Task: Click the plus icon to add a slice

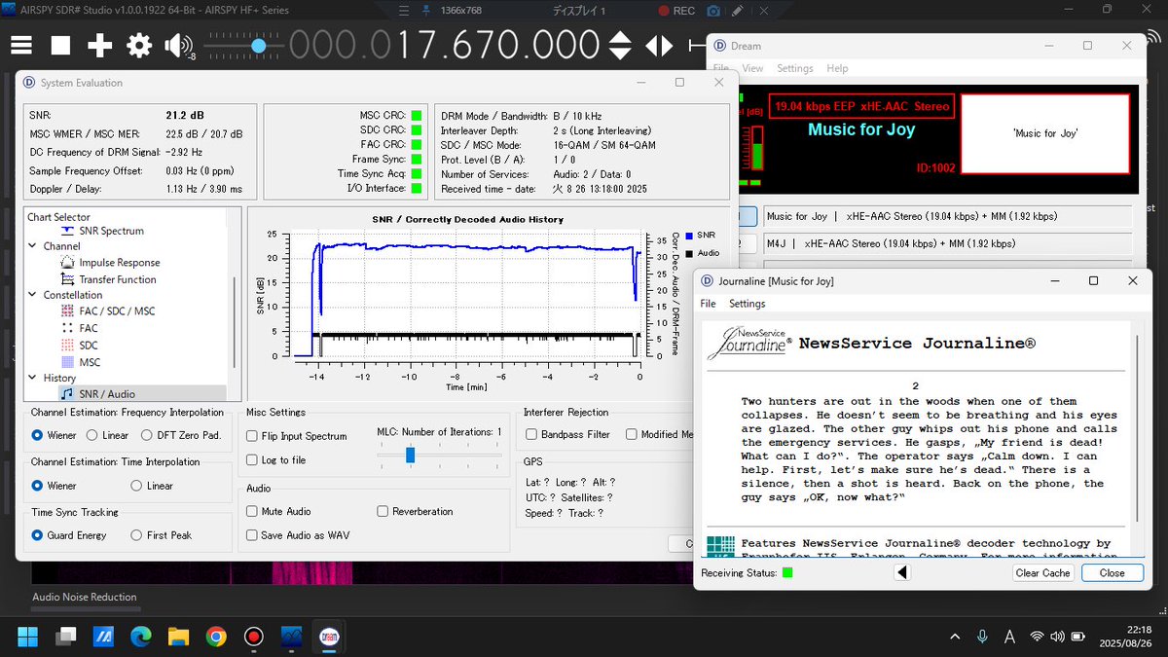Action: pyautogui.click(x=99, y=45)
